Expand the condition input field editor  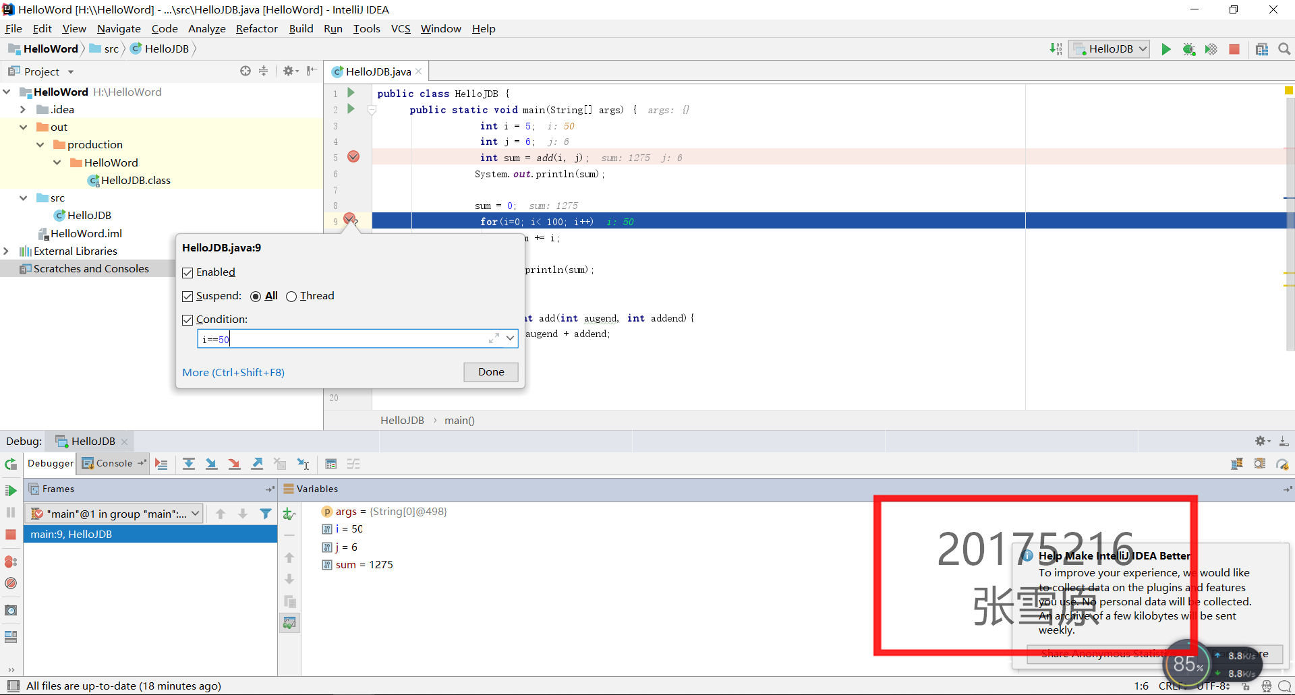click(494, 338)
